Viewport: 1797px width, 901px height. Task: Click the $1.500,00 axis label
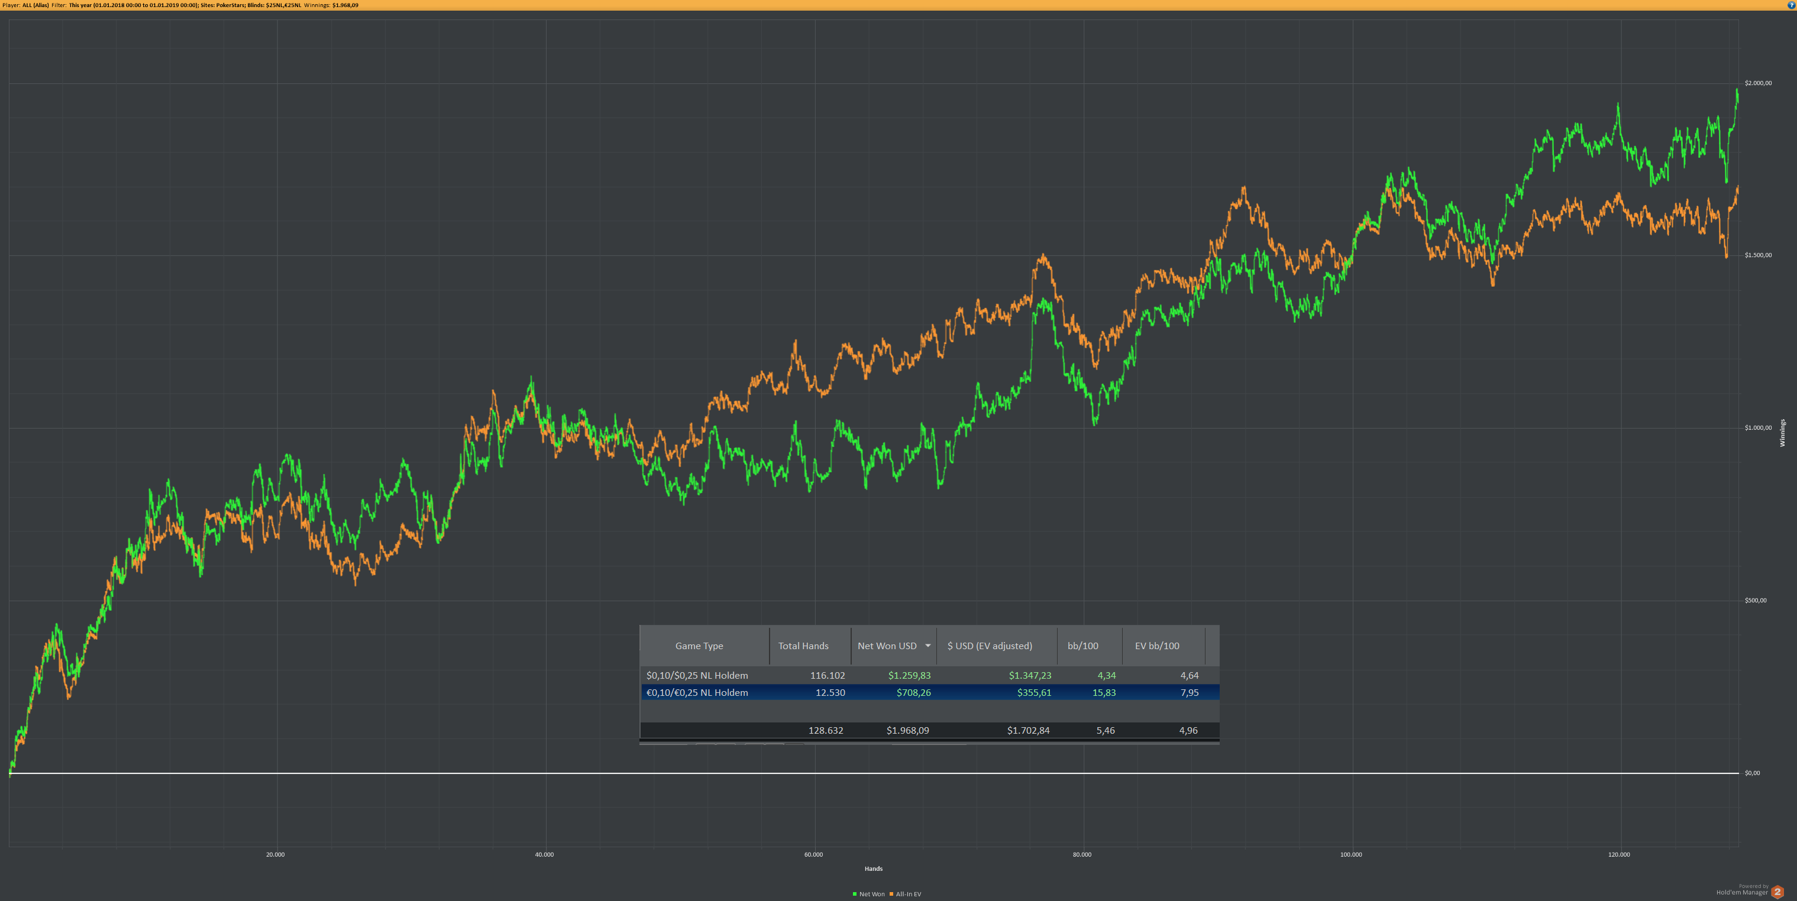coord(1758,255)
